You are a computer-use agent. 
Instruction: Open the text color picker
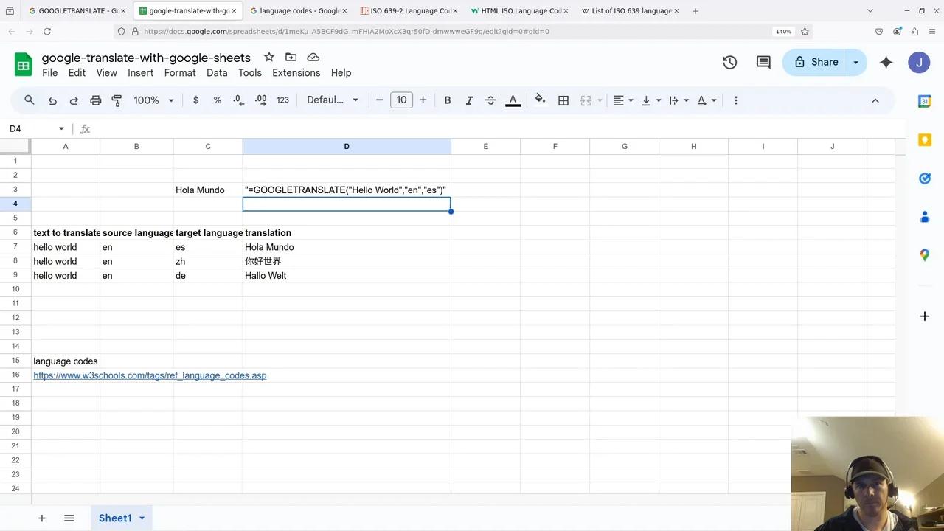pyautogui.click(x=513, y=100)
